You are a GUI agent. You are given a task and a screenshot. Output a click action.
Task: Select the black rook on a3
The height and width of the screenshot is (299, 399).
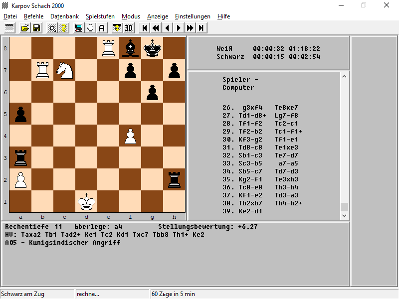point(20,158)
